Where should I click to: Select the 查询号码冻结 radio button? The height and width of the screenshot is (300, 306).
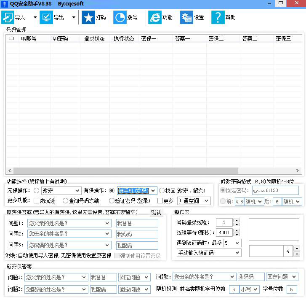(x=65, y=200)
